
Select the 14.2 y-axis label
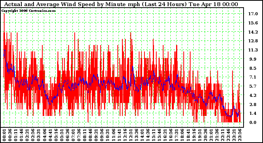coord(253,32)
